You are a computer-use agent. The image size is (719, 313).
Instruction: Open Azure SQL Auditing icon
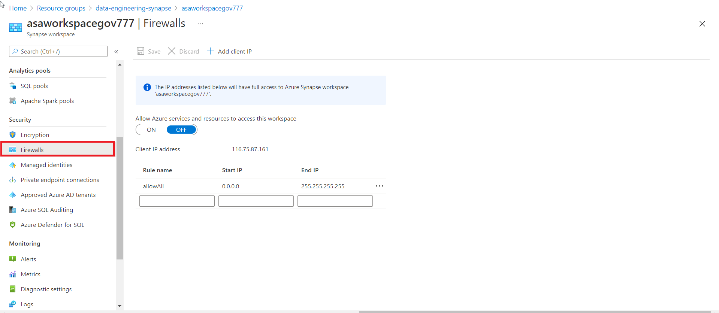(13, 210)
